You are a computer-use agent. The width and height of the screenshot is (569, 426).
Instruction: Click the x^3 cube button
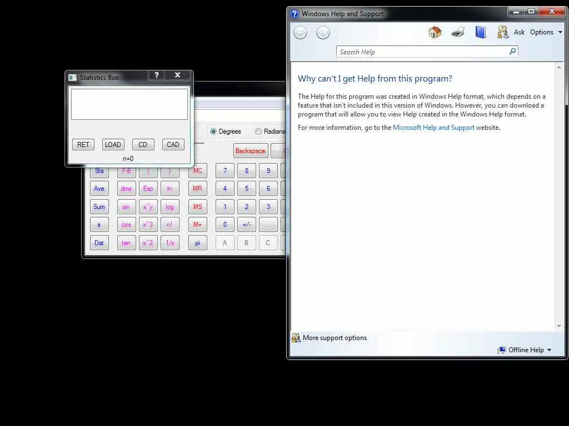click(x=148, y=225)
